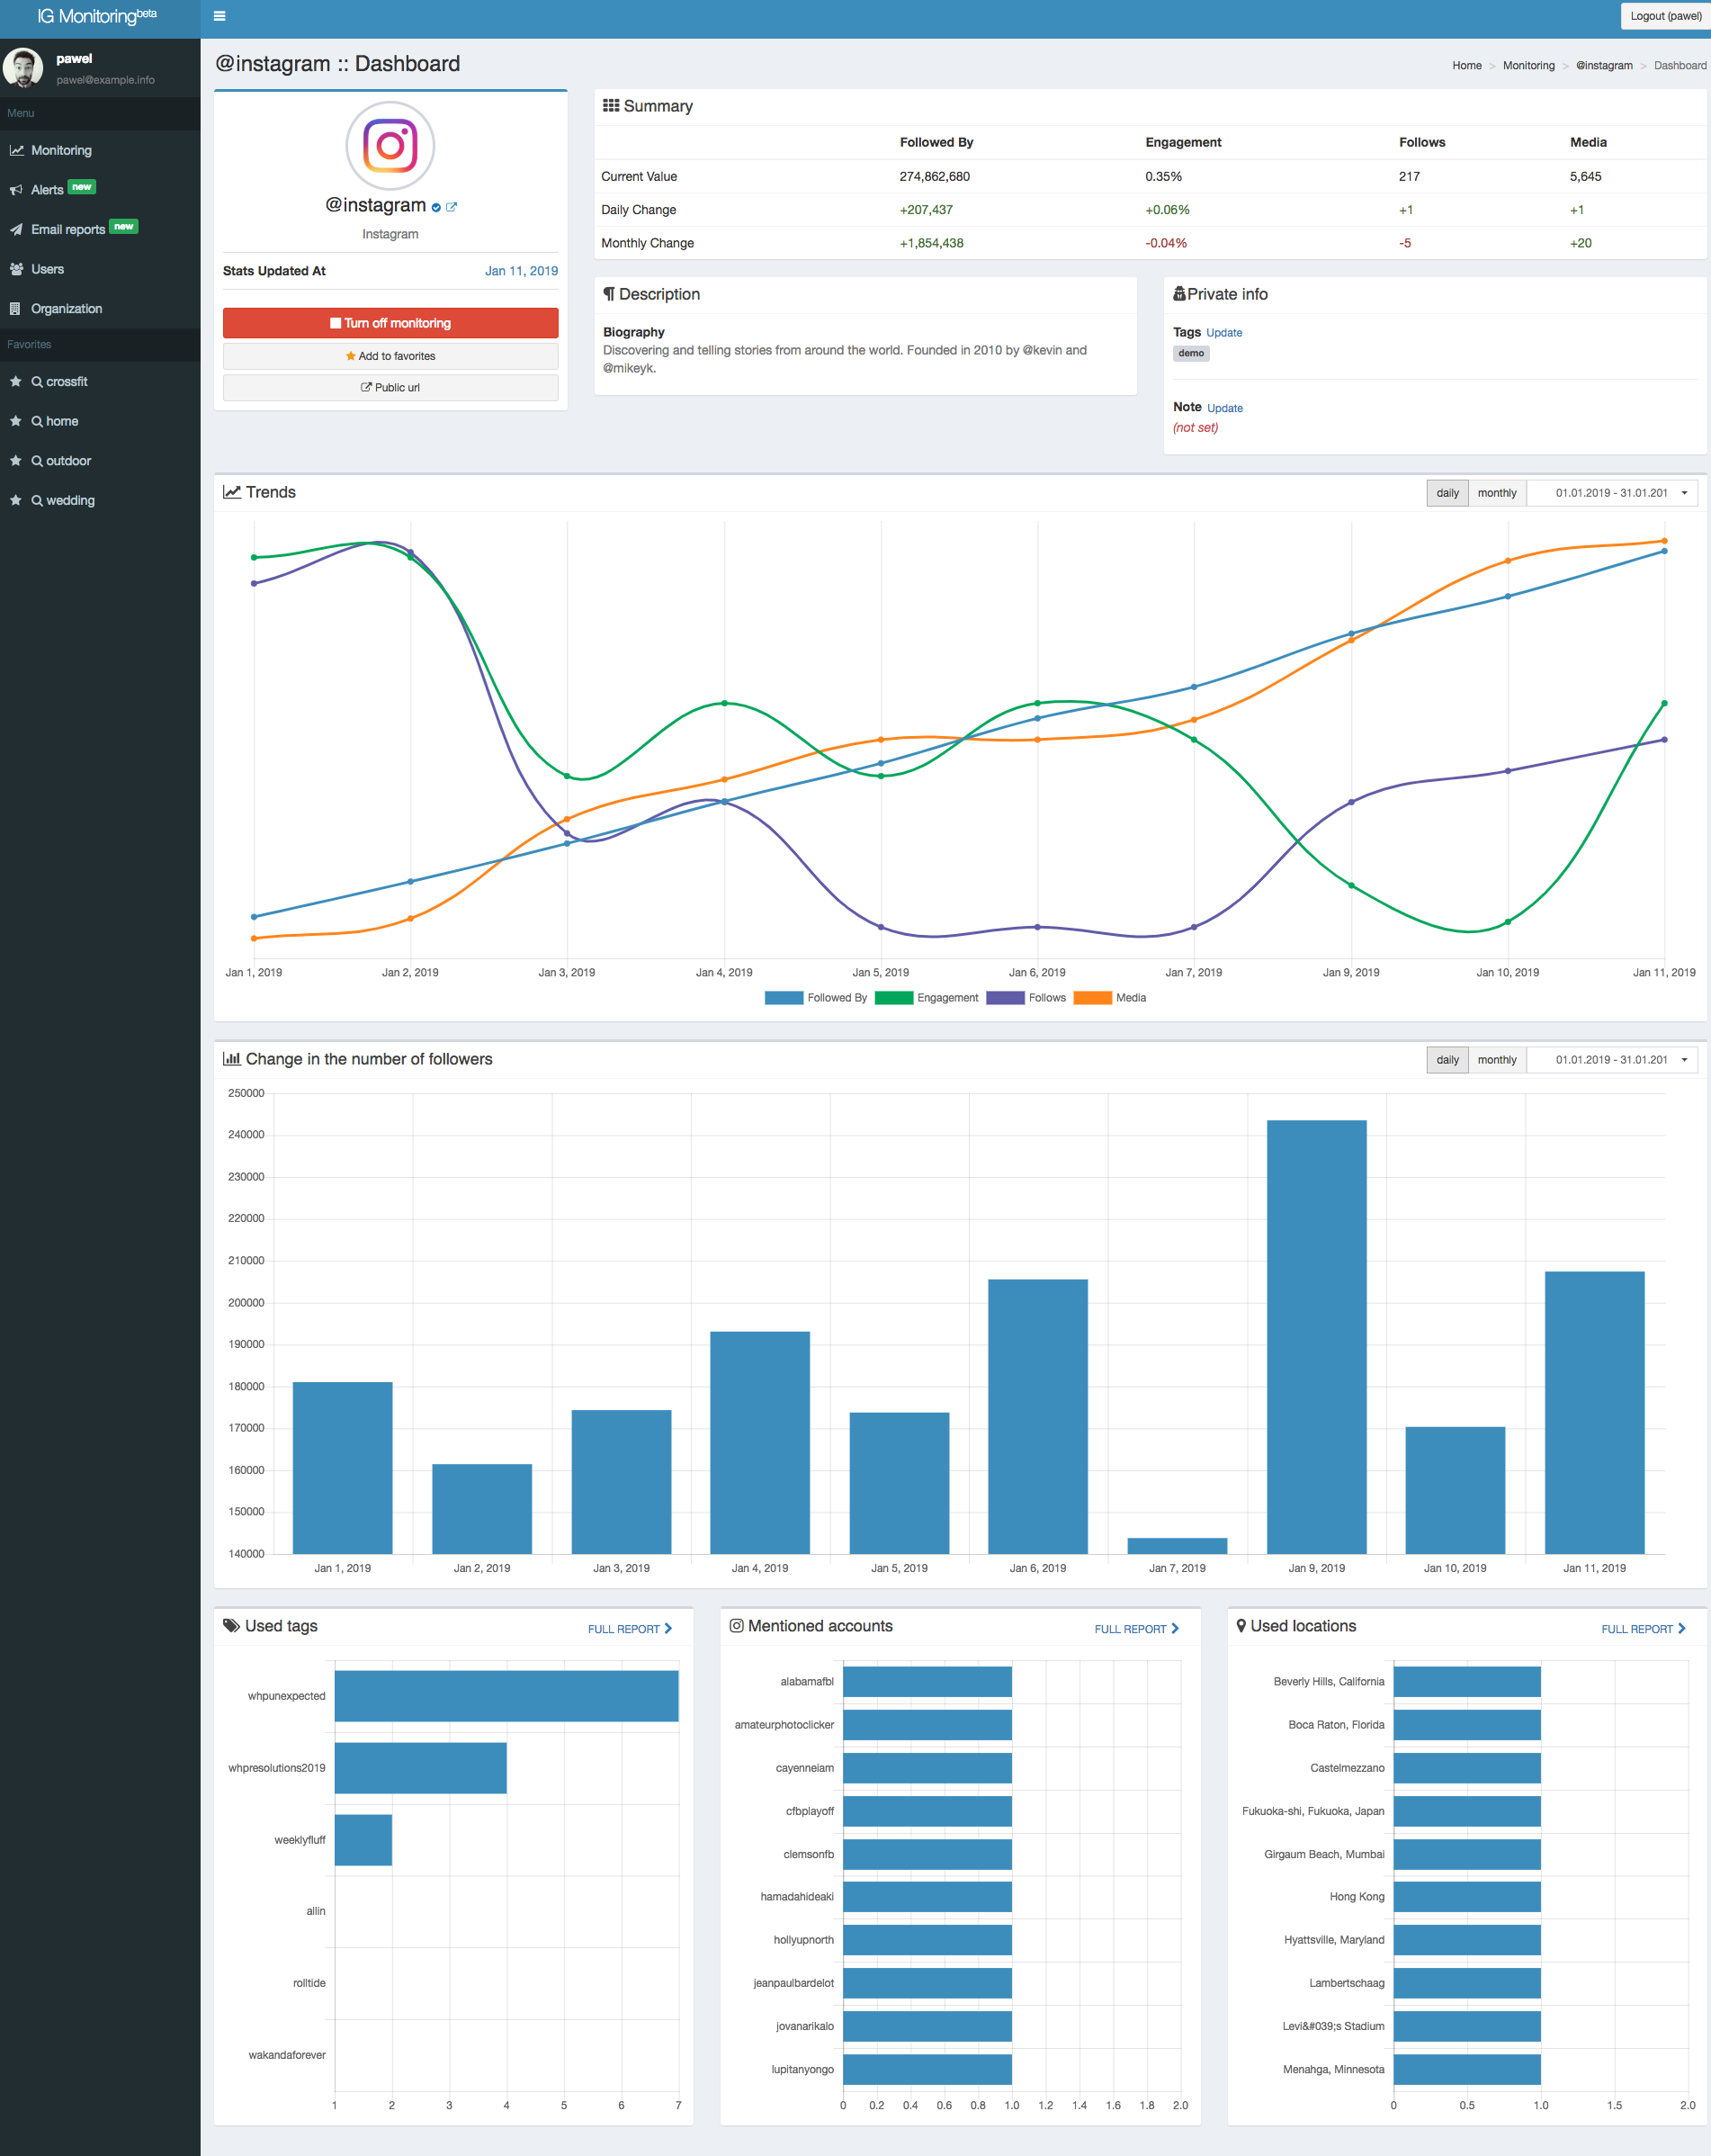Switch Trends chart to daily view
Image resolution: width=1711 pixels, height=2156 pixels.
click(x=1447, y=493)
